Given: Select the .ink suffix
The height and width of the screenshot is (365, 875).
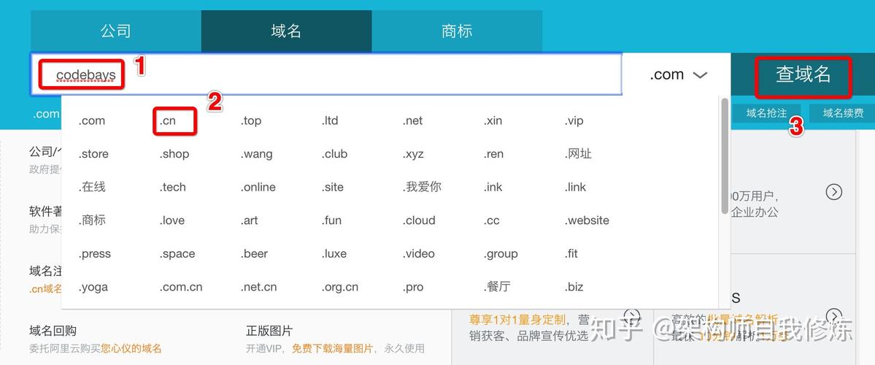Looking at the screenshot, I should 493,187.
